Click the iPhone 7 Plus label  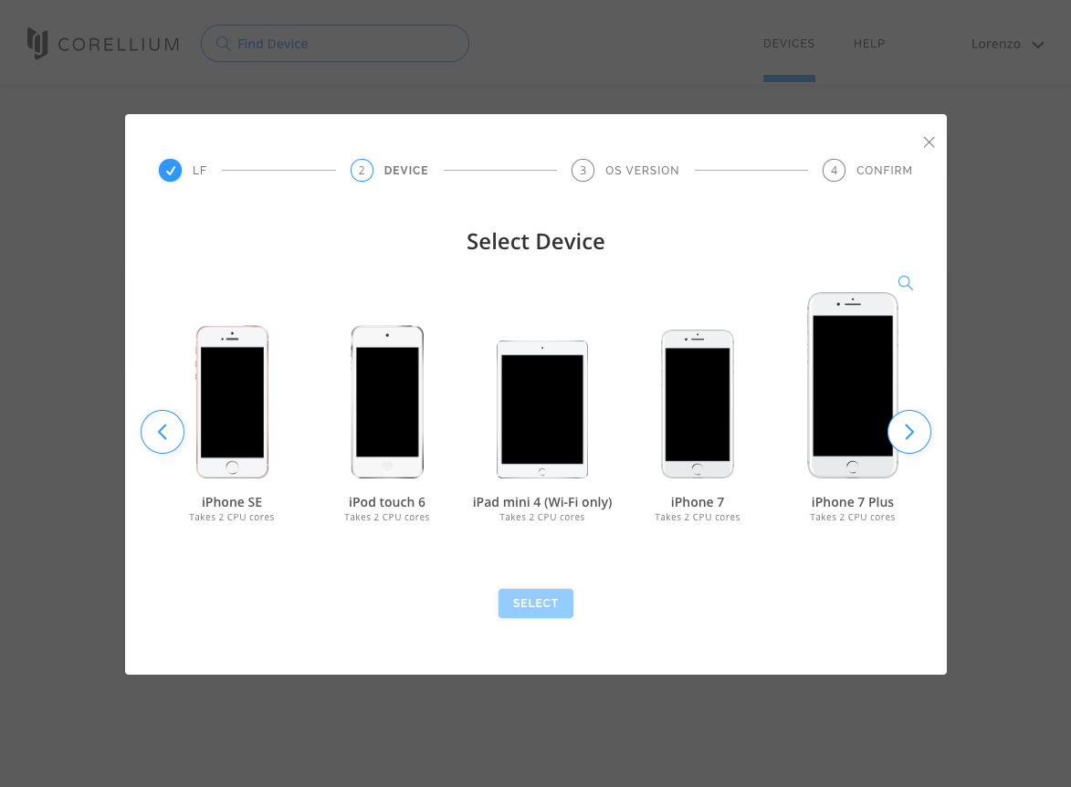(853, 502)
